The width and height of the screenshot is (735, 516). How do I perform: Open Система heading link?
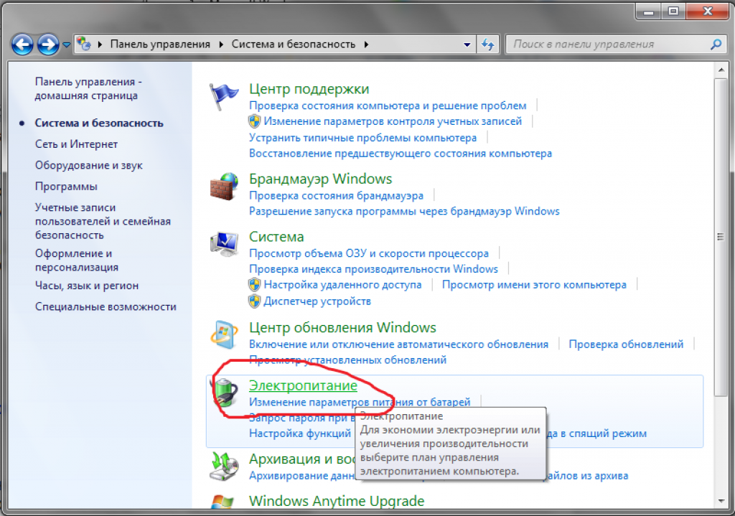(x=276, y=237)
